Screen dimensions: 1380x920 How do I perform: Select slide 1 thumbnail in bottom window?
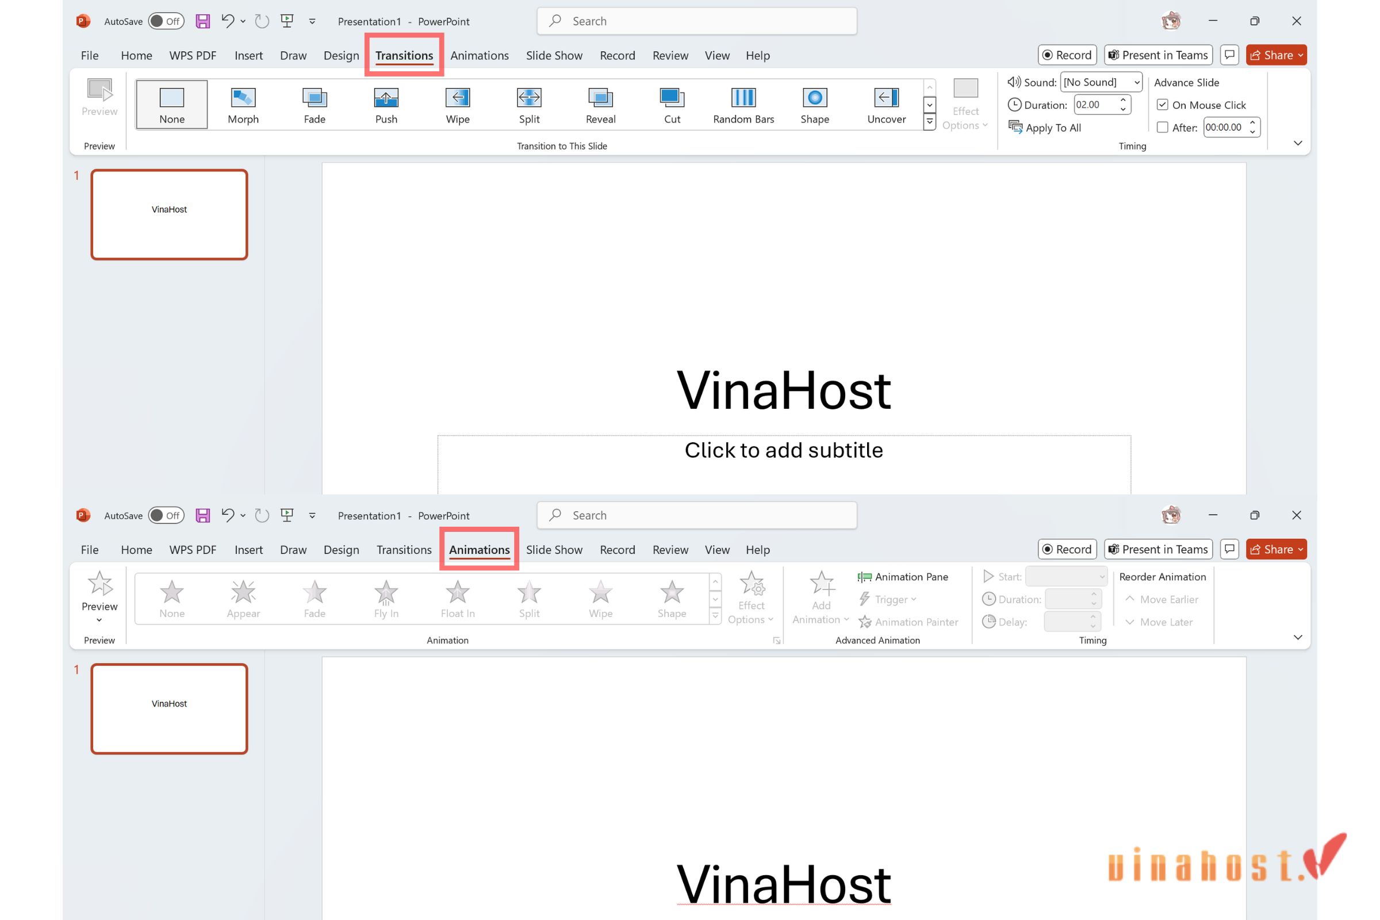point(169,708)
